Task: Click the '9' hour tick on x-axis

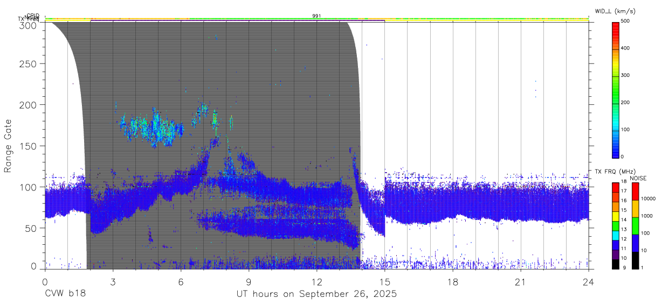Action: click(249, 282)
